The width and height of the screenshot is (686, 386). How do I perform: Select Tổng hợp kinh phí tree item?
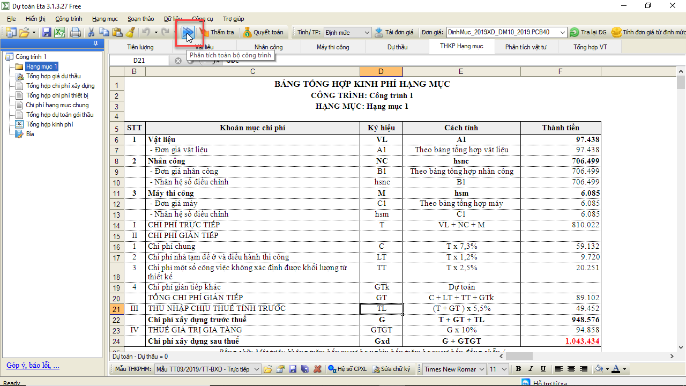tap(49, 124)
